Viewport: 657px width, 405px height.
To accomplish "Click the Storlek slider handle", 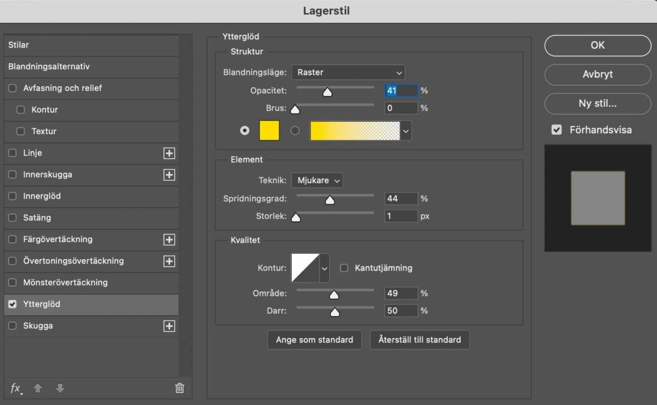I will [296, 218].
